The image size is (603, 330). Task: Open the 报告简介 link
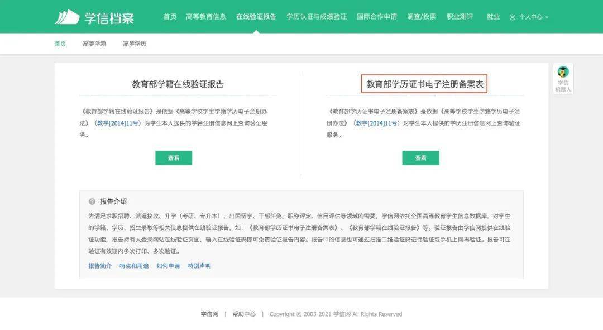[100, 266]
